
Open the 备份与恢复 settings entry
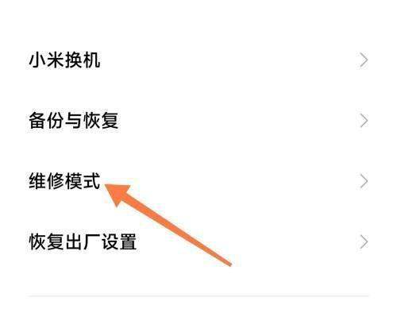point(198,121)
